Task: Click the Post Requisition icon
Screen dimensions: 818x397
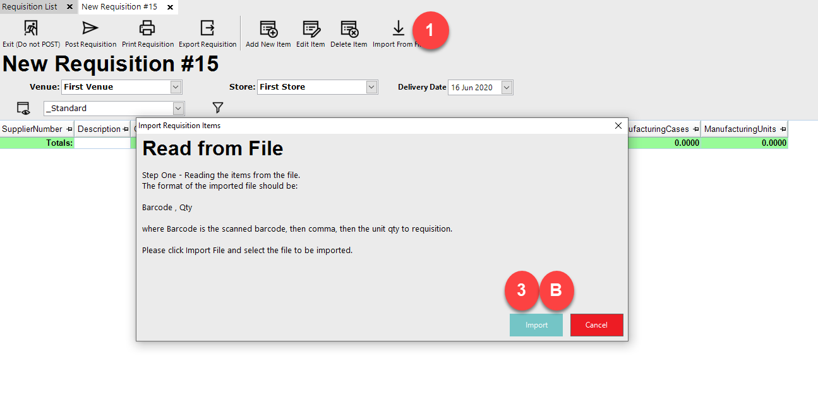Action: click(x=90, y=28)
